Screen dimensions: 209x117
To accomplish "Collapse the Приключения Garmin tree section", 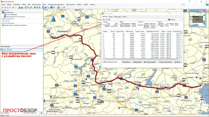I will pos(1,19).
